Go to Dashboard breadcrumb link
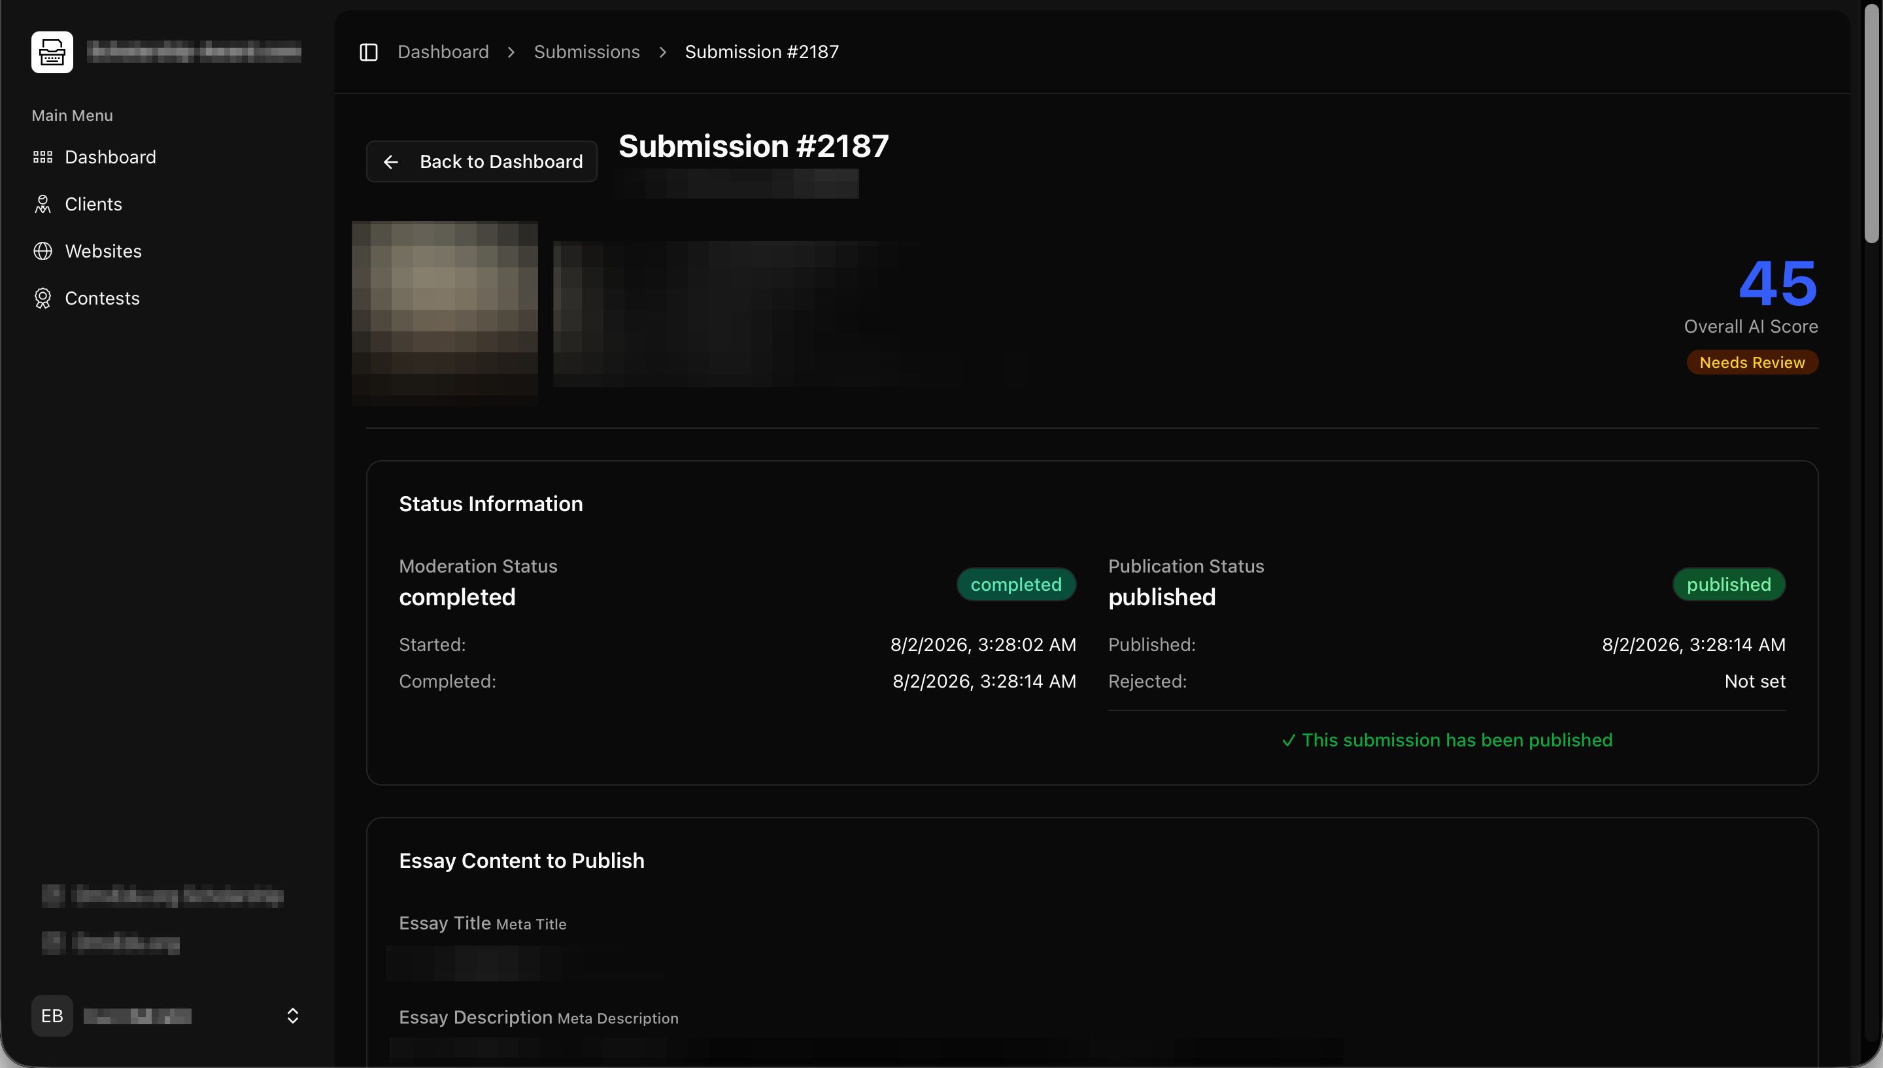Viewport: 1883px width, 1068px height. click(443, 52)
